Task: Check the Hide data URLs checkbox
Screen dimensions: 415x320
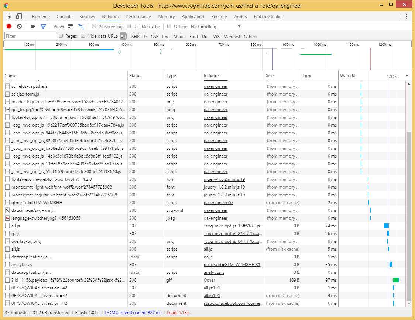Action: coord(83,36)
